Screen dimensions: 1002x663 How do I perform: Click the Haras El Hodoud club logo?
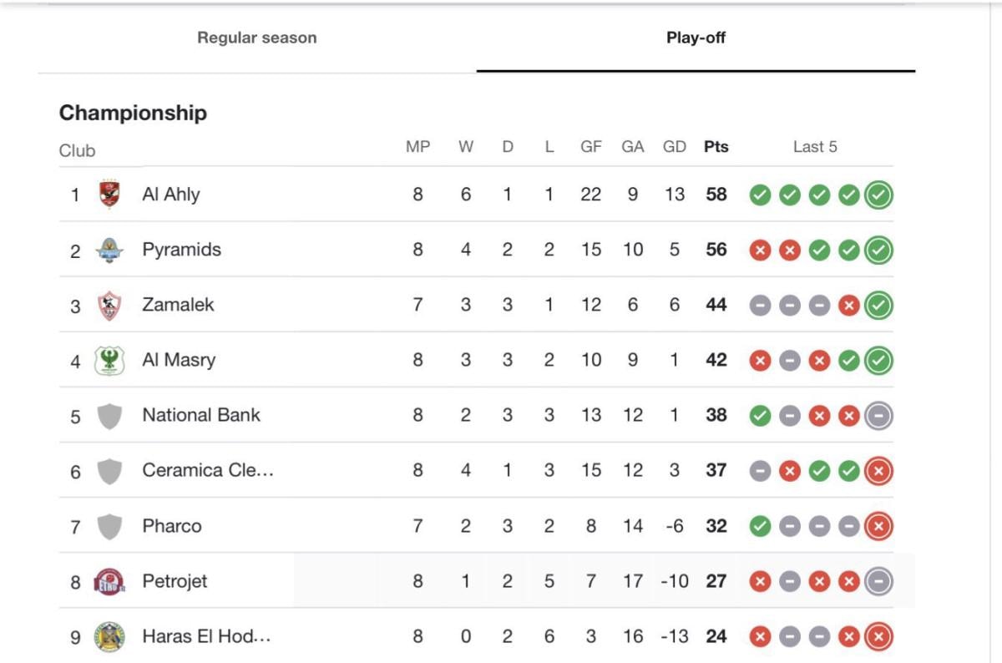pyautogui.click(x=109, y=637)
